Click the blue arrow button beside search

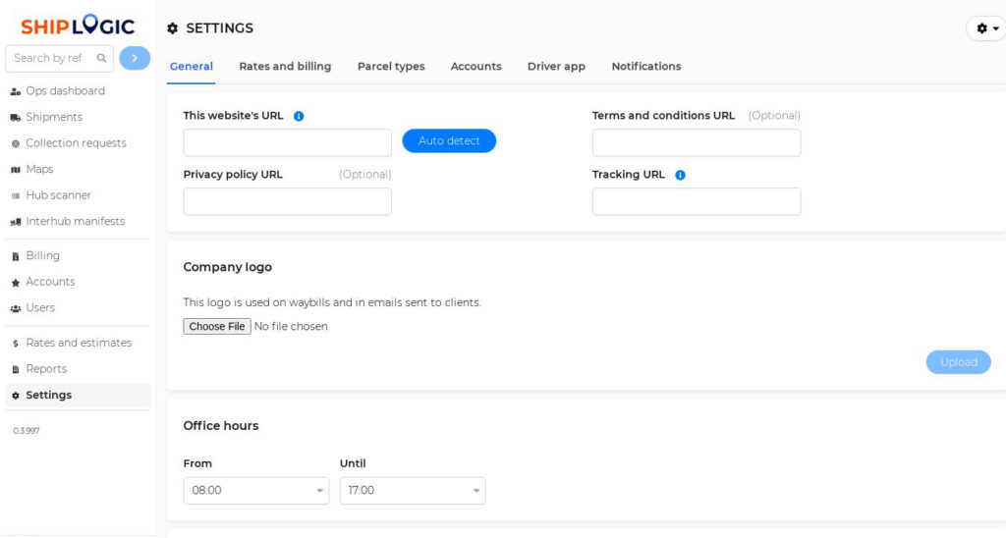pos(135,58)
